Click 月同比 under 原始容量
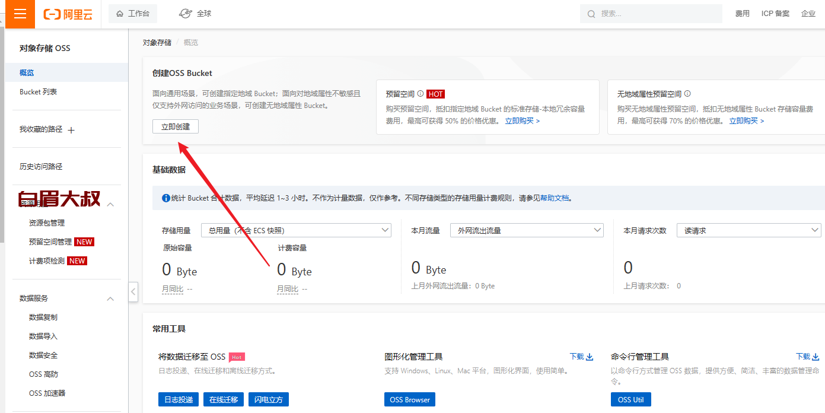The height and width of the screenshot is (413, 825). [173, 289]
